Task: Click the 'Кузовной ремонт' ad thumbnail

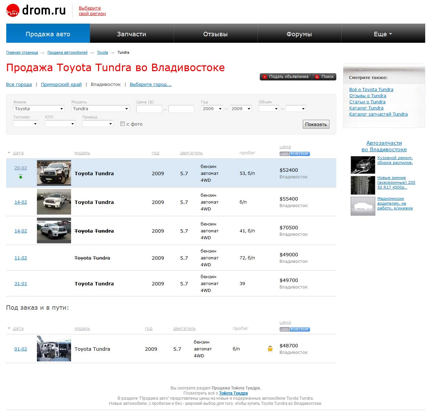Action: pyautogui.click(x=363, y=165)
